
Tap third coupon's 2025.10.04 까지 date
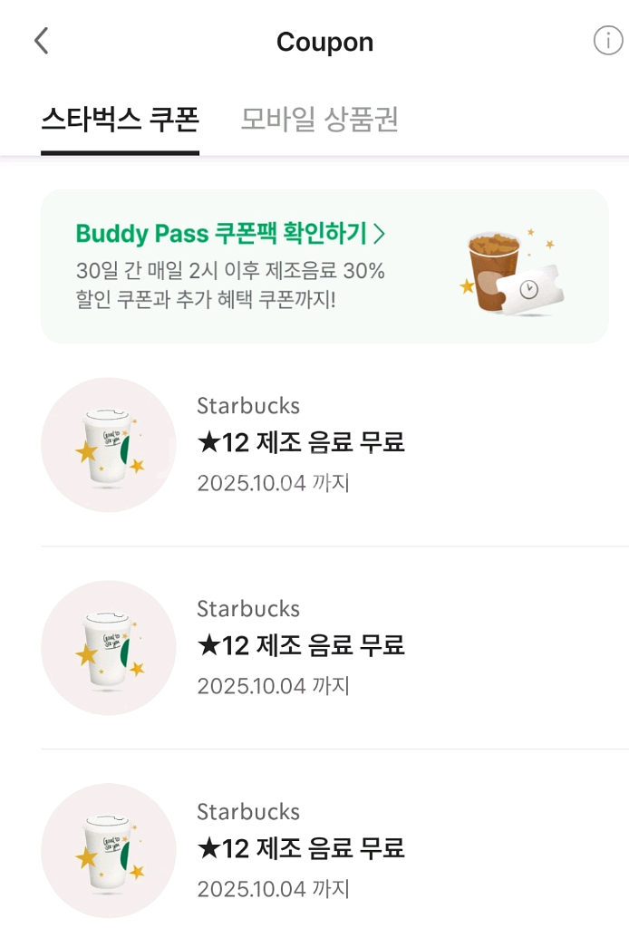coord(274,889)
